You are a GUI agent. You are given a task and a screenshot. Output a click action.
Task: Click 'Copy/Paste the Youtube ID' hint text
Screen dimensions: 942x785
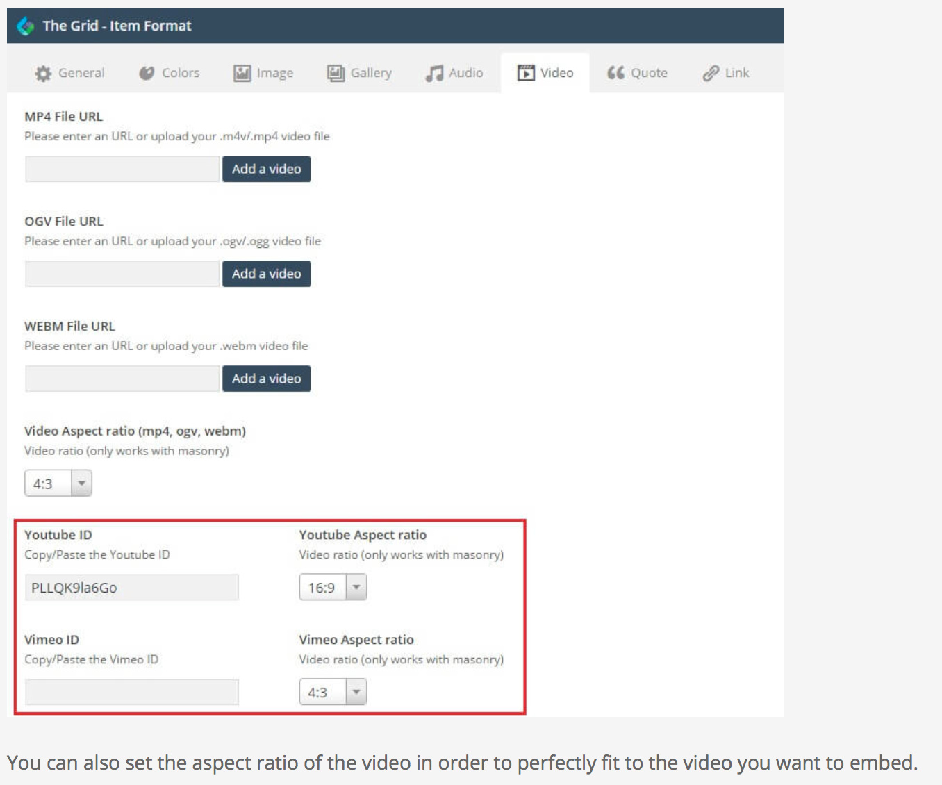point(97,554)
